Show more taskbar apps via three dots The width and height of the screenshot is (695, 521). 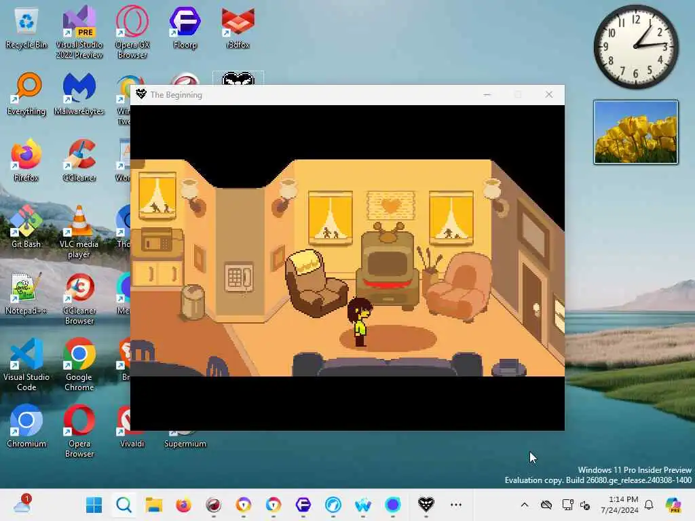tap(456, 505)
